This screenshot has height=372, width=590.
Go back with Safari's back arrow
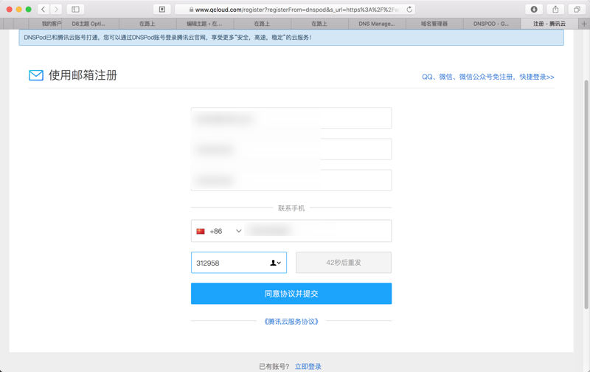pos(44,10)
